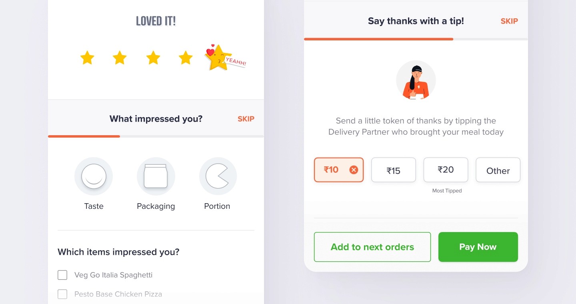Select the ₹15 tip amount
The image size is (576, 304).
click(x=394, y=170)
